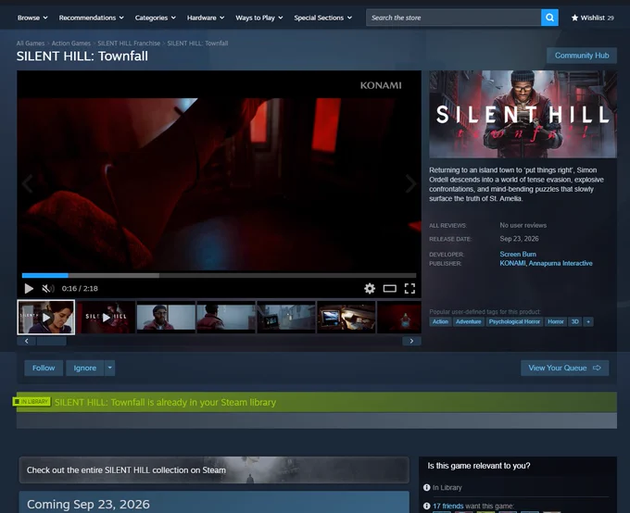The image size is (630, 513).
Task: Play the trailer video
Action: (29, 288)
